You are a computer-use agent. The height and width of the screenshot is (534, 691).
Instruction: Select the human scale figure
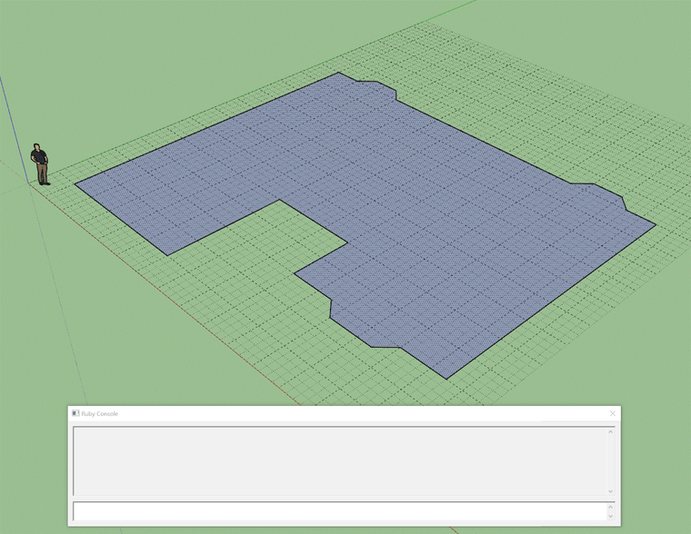point(40,163)
